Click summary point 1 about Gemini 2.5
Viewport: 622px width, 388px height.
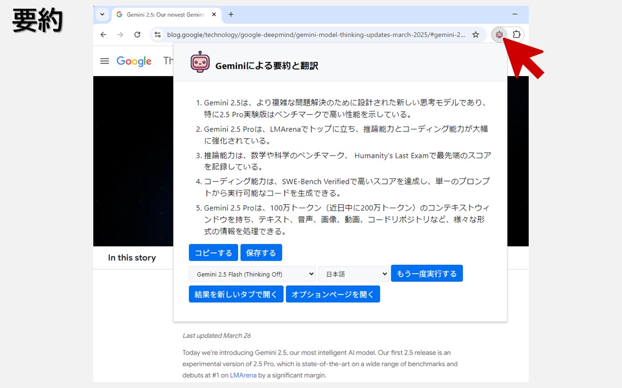(345, 109)
